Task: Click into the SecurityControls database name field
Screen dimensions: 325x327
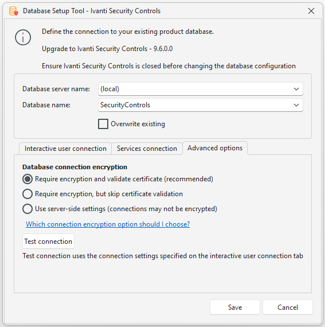Action: pos(200,105)
